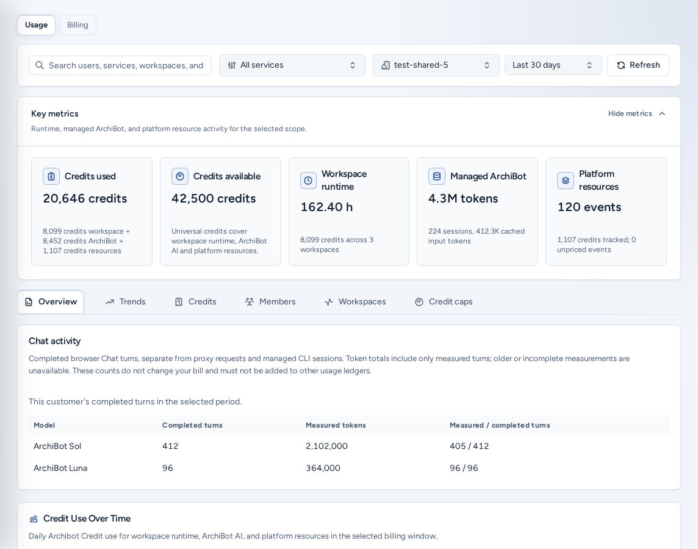
Task: Click the Completed turns column header
Action: pos(192,425)
